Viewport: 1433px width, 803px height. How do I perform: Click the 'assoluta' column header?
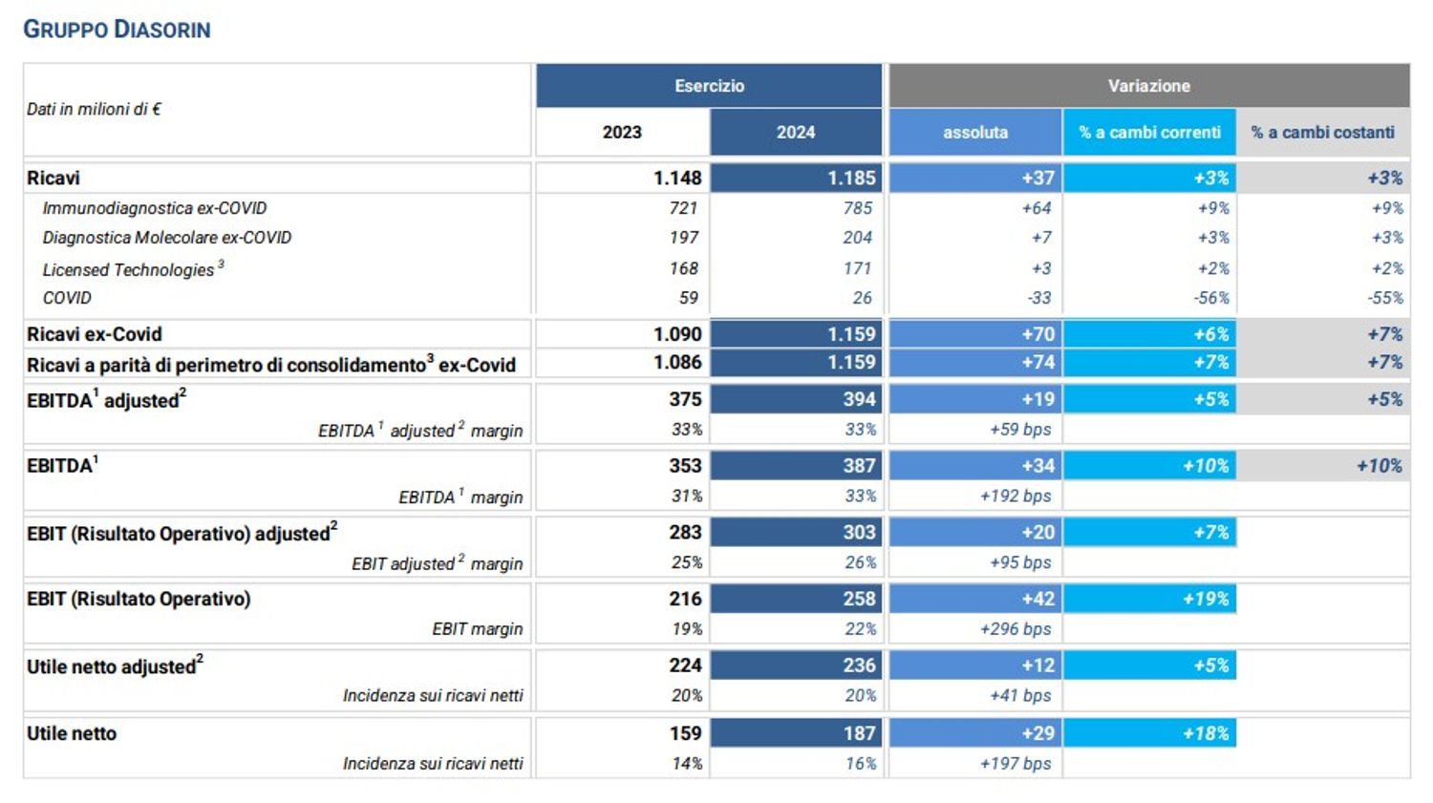click(975, 133)
